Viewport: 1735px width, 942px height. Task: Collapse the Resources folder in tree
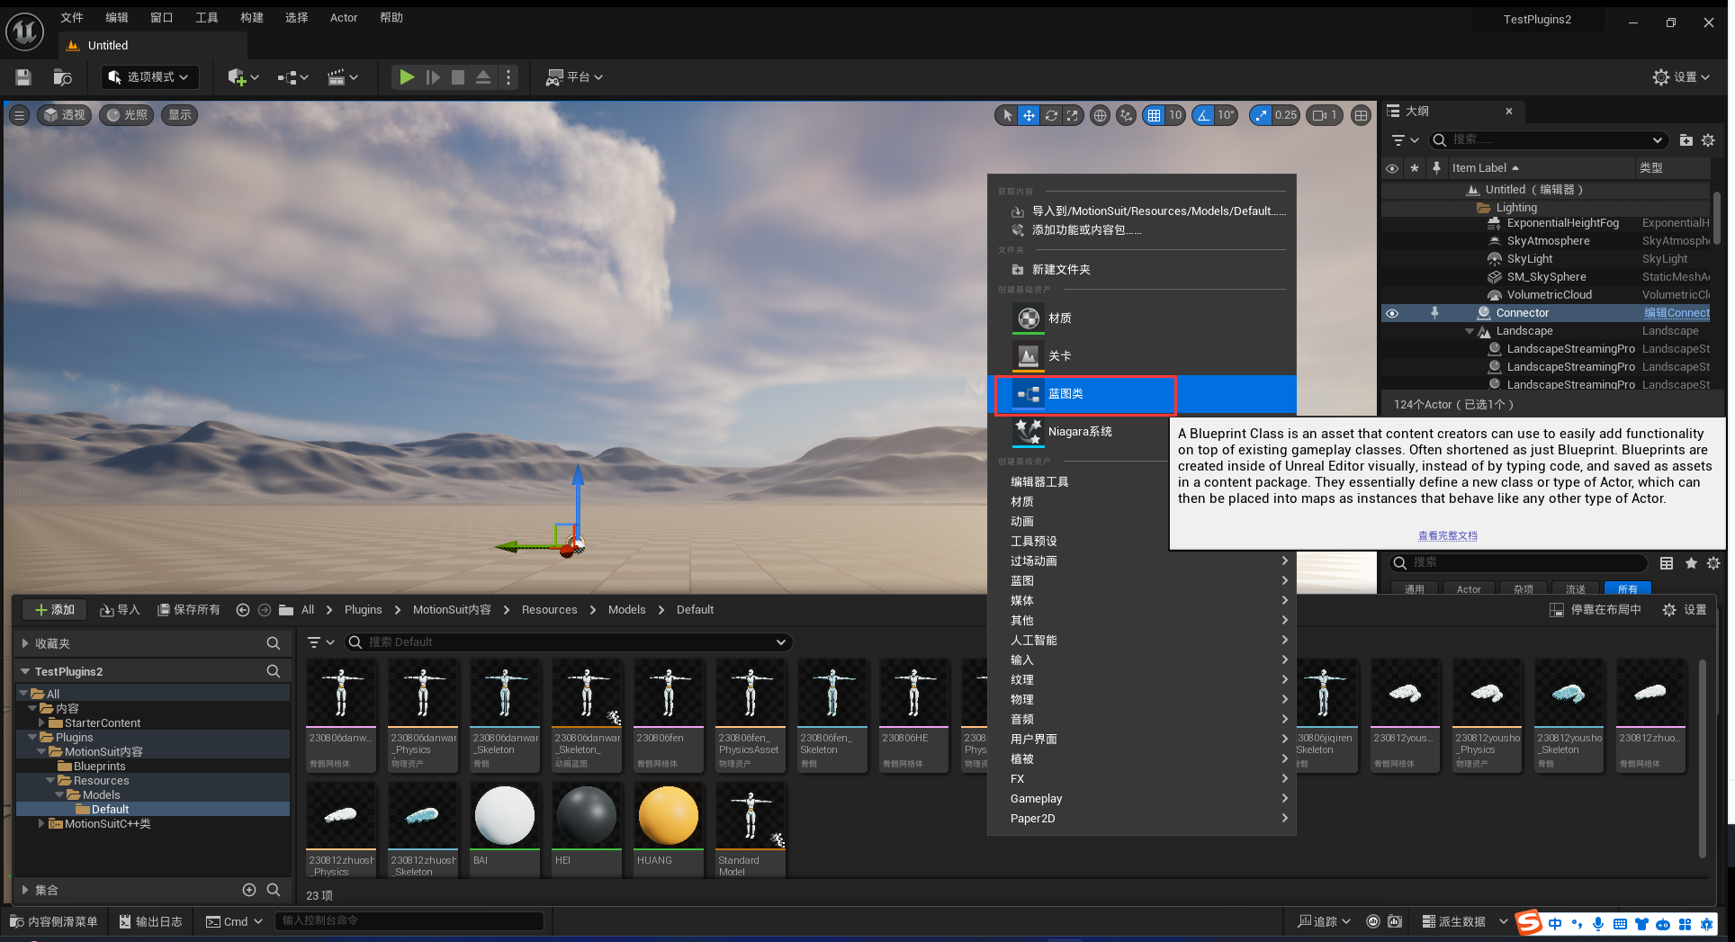(x=50, y=781)
